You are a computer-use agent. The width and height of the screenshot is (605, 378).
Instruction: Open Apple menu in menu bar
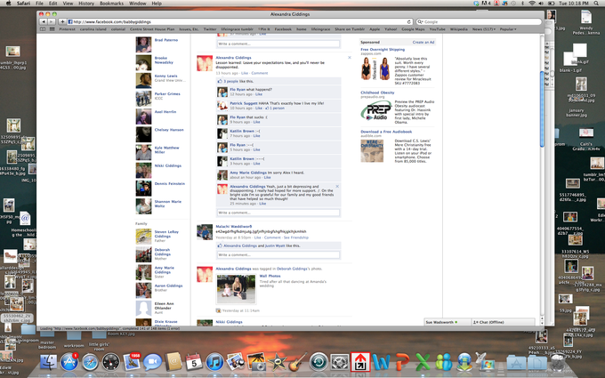8,3
